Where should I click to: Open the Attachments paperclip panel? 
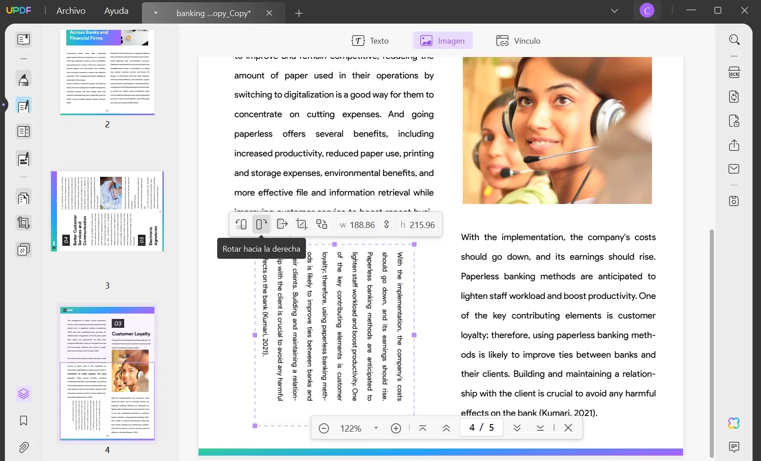coord(24,447)
